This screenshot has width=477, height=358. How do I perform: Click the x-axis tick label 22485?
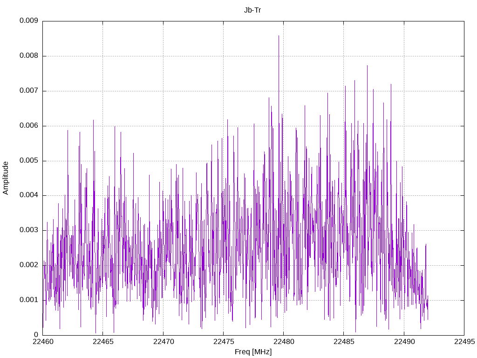point(344,342)
